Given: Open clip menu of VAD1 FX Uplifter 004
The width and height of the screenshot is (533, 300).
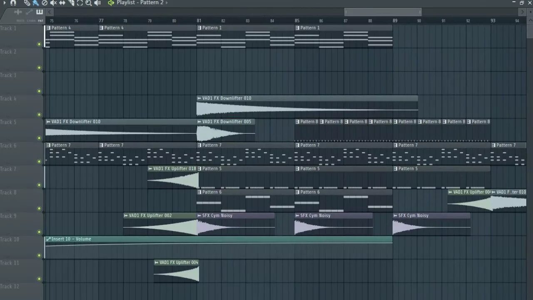Looking at the screenshot, I should click(x=157, y=262).
